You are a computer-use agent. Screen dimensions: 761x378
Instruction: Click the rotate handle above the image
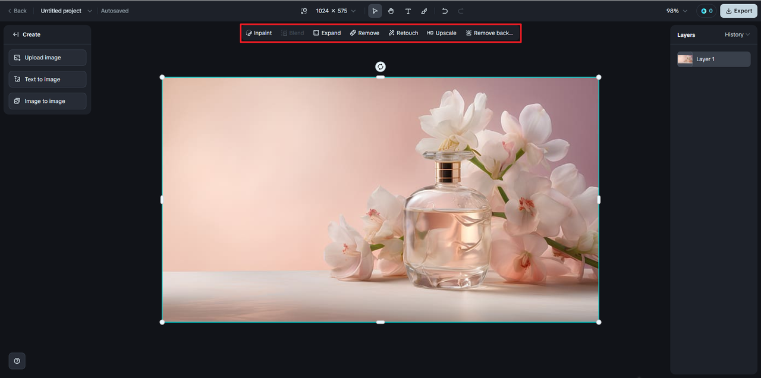pyautogui.click(x=380, y=67)
